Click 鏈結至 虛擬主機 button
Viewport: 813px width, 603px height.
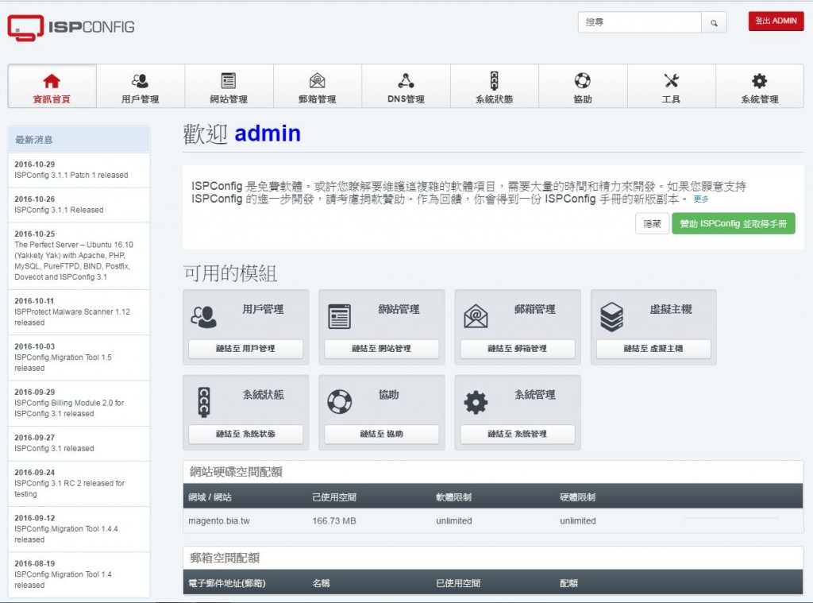point(653,349)
